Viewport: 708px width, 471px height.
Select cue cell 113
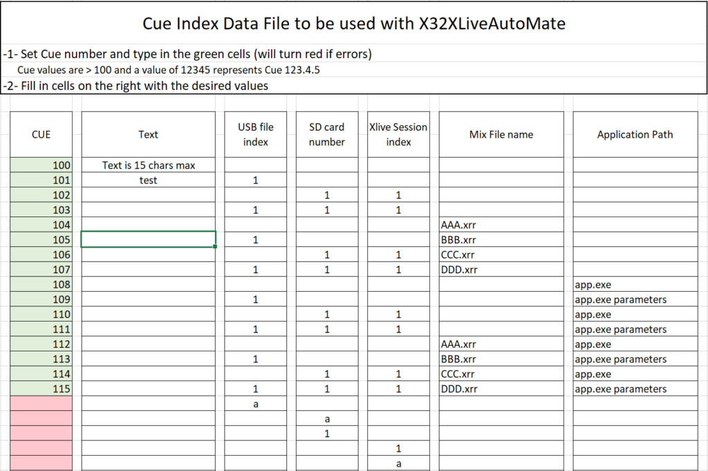pyautogui.click(x=41, y=358)
